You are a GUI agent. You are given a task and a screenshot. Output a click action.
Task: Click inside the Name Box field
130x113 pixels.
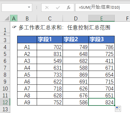[17, 8]
